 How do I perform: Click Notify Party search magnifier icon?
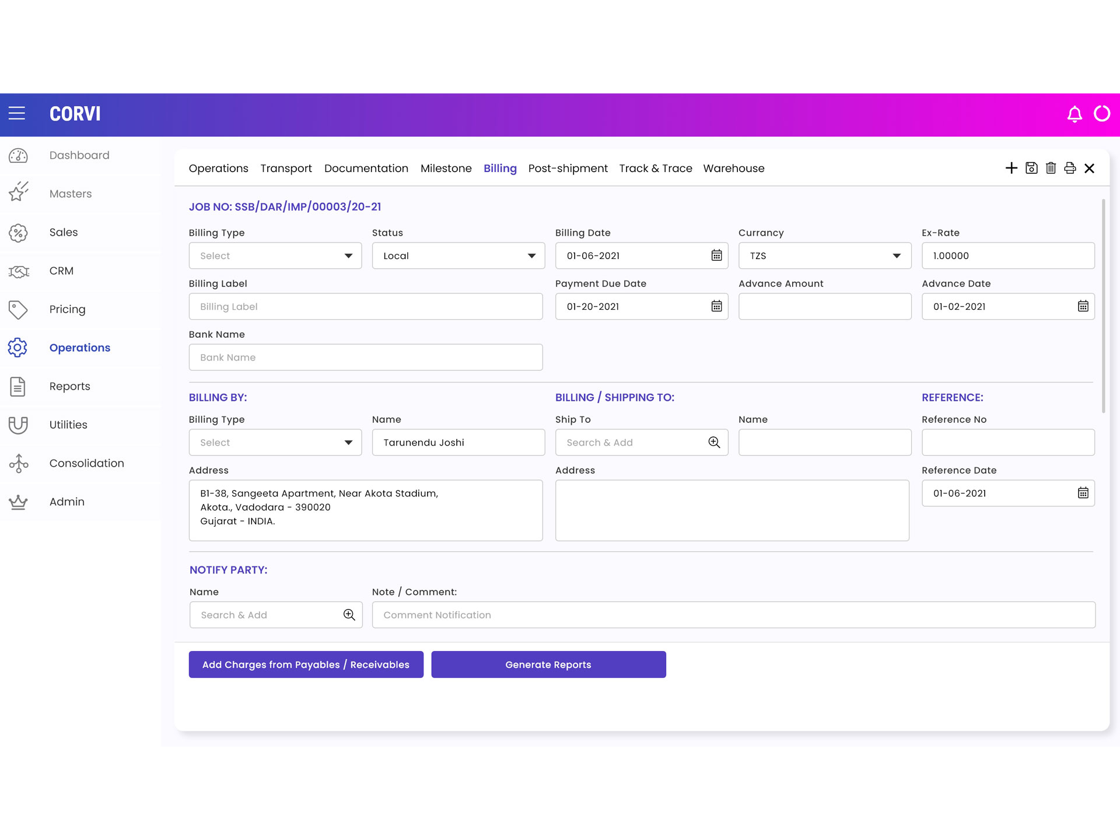pos(349,615)
